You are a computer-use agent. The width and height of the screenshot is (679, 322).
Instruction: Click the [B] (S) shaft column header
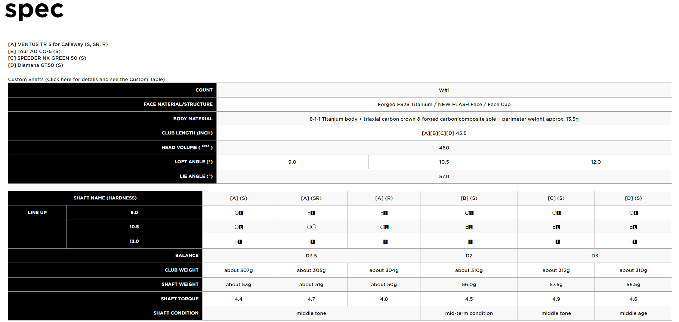pyautogui.click(x=469, y=198)
